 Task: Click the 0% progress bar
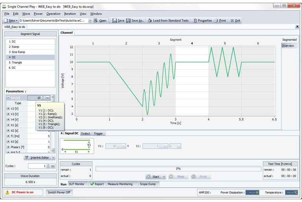point(178,169)
